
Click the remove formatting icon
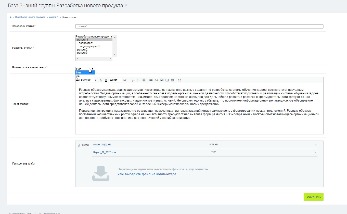click(100, 80)
